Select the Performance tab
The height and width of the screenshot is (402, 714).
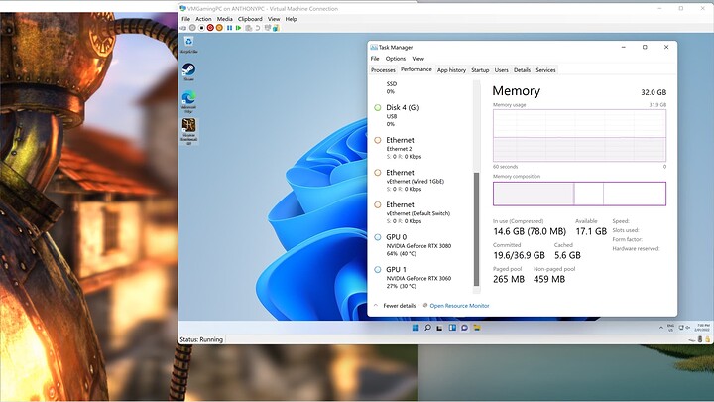point(416,69)
